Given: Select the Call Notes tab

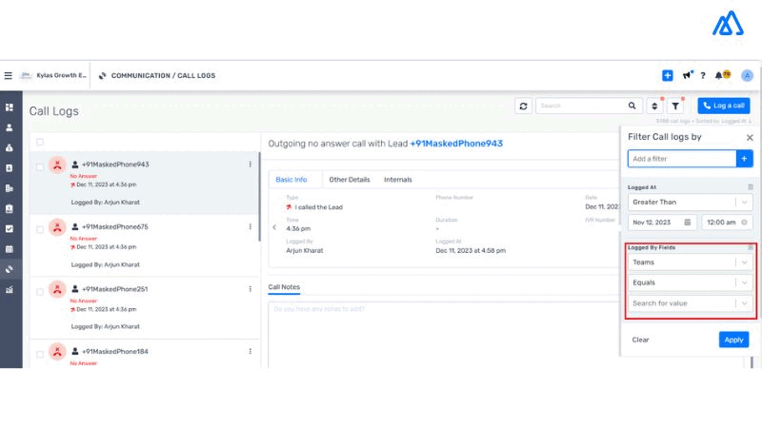Looking at the screenshot, I should (284, 287).
